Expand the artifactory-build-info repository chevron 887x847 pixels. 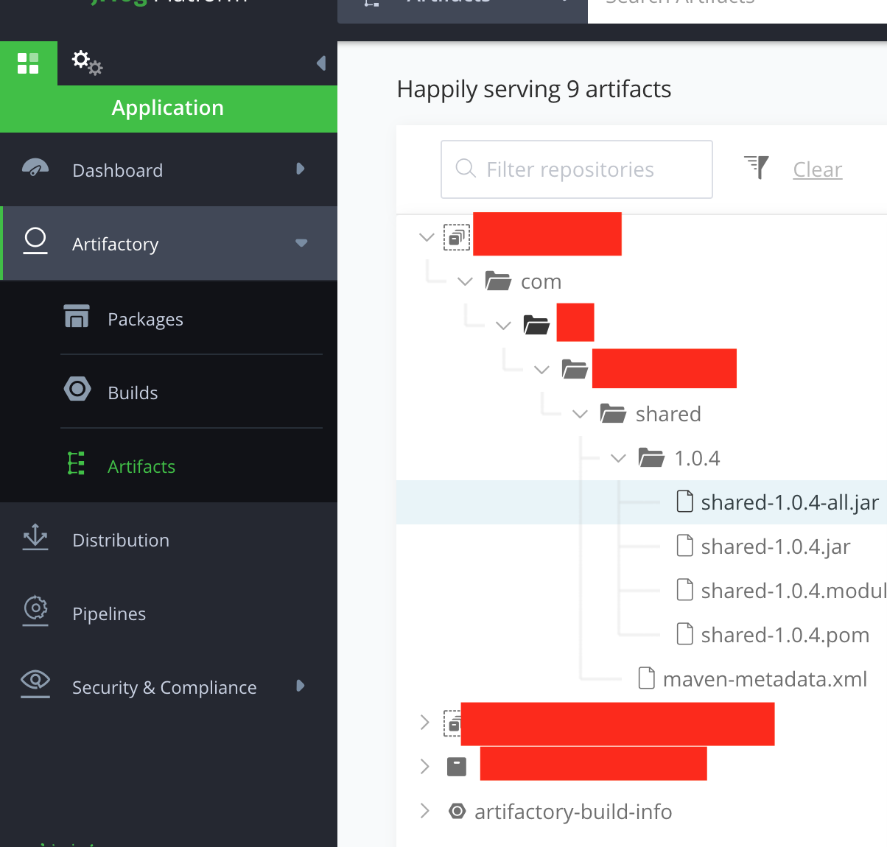tap(424, 811)
